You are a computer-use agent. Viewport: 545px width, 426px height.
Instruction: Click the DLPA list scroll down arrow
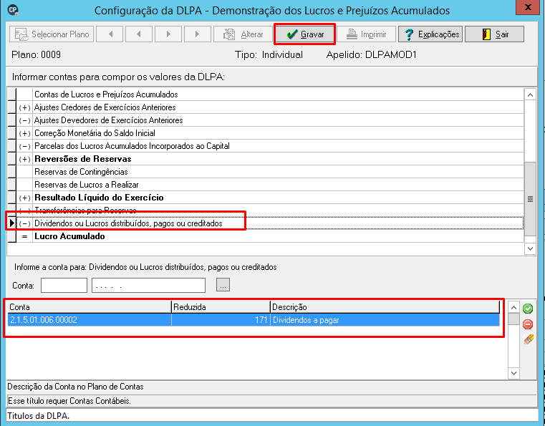click(x=530, y=248)
